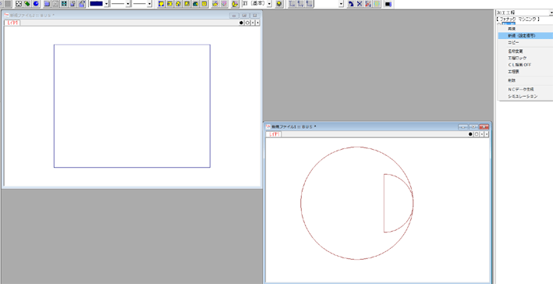Toggle filled circle button in 新規ファイル2 window
Screen dimensions: 553x284
[242, 23]
